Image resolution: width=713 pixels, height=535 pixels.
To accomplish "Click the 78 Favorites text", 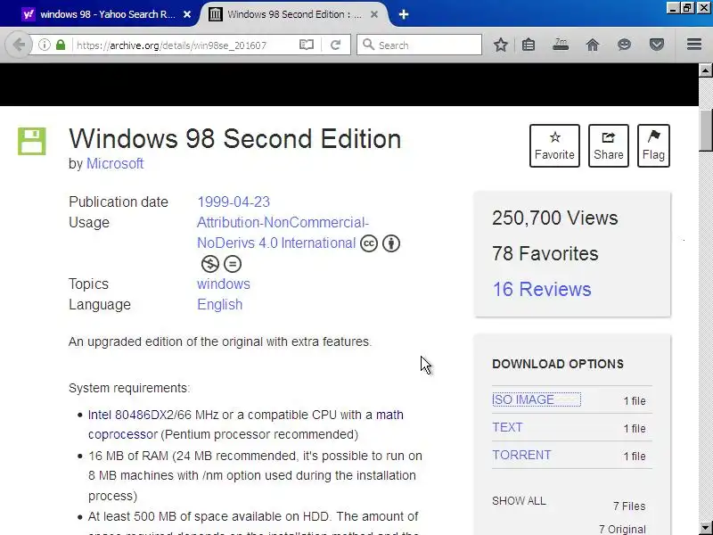I will coord(545,253).
